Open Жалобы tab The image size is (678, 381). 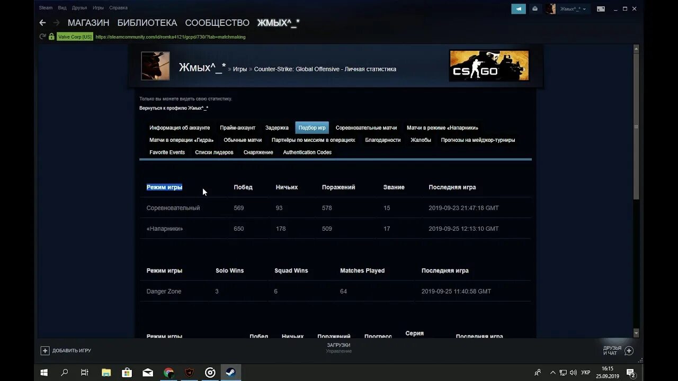[421, 140]
